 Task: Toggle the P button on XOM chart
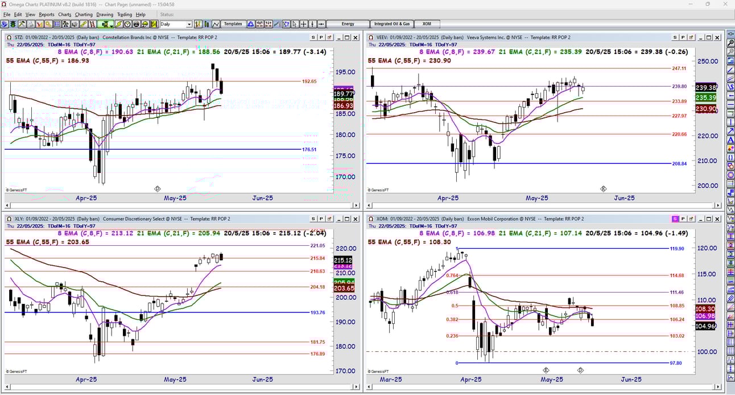tap(683, 219)
